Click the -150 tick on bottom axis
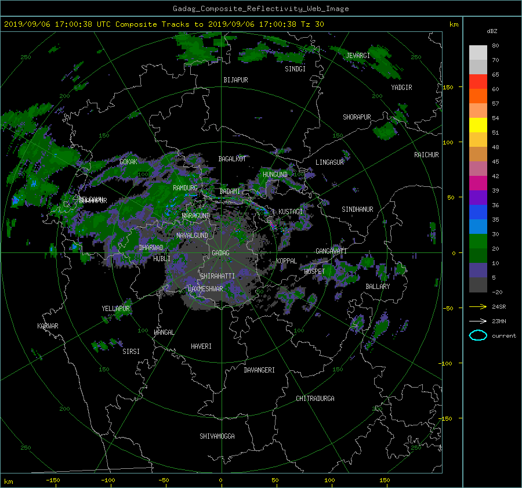The width and height of the screenshot is (522, 488). click(53, 480)
